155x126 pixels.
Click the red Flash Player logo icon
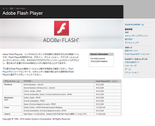[x=61, y=28]
